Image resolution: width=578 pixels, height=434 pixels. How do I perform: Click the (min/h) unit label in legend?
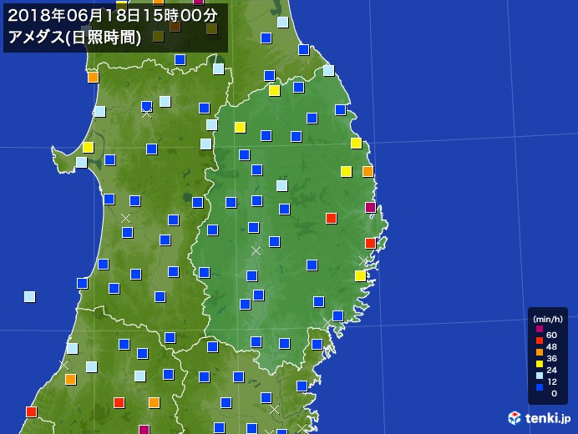coord(548,319)
